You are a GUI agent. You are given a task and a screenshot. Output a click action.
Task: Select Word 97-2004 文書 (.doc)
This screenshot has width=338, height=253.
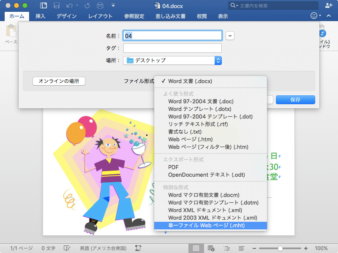click(x=210, y=101)
